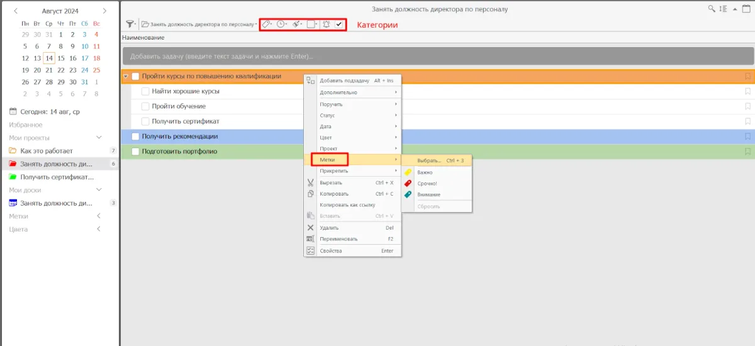Toggle the show-completed checkmark in toolbar
Viewport: 755px width, 346px height.
[x=339, y=25]
